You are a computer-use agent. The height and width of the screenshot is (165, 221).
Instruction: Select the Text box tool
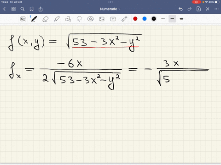[x=113, y=19]
